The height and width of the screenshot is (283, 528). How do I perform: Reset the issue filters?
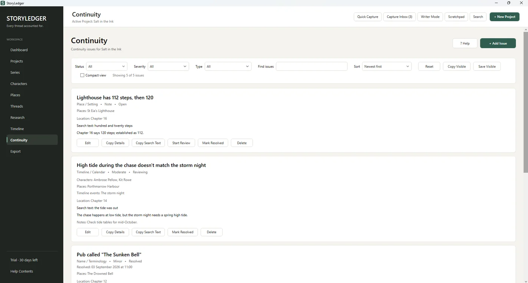(429, 66)
